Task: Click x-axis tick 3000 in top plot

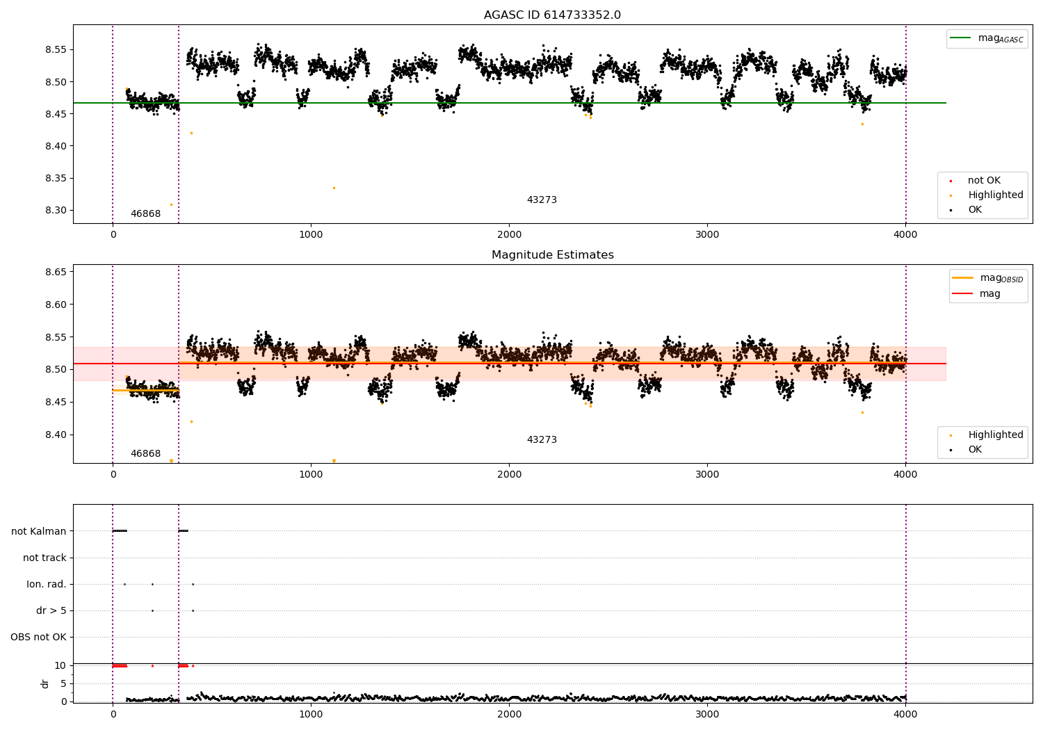Action: coord(707,235)
